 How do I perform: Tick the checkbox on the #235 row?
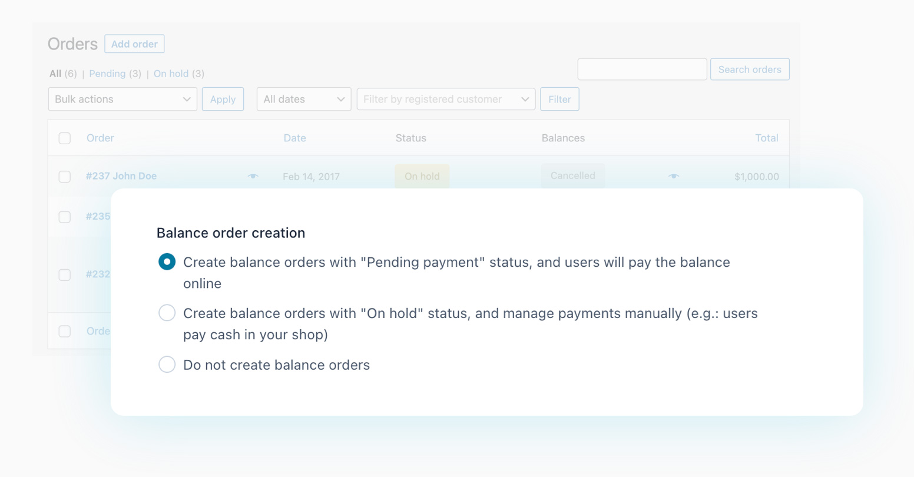[x=64, y=217]
